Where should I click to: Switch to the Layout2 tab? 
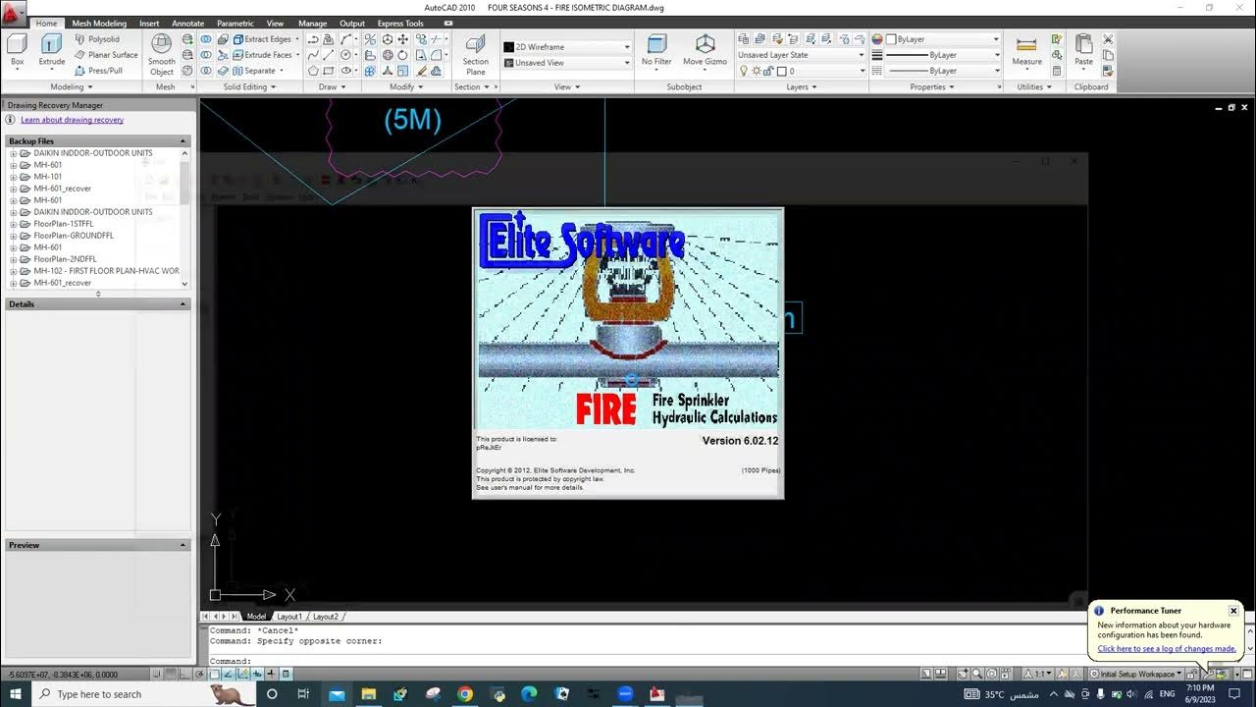pyautogui.click(x=326, y=617)
